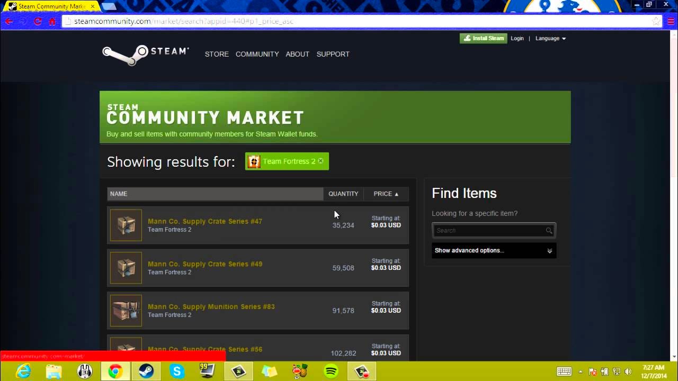Viewport: 678px width, 381px height.
Task: Open Mann Co. Supply Crate Series #49 listing
Action: tap(205, 264)
